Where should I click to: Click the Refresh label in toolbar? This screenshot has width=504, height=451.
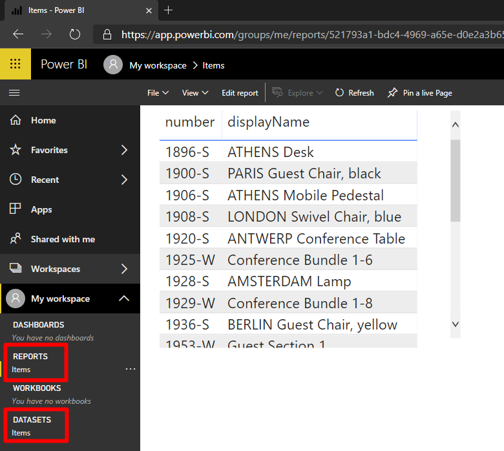[361, 93]
